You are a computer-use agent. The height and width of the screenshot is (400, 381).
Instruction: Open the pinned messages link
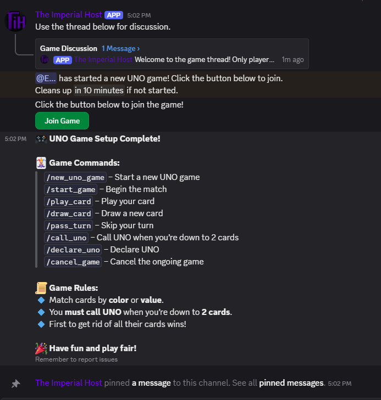click(x=291, y=383)
